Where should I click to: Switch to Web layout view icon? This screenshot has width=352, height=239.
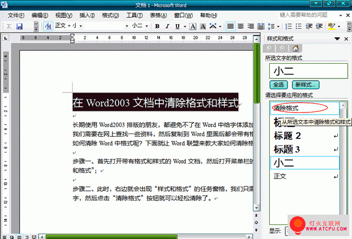[x=12, y=237]
